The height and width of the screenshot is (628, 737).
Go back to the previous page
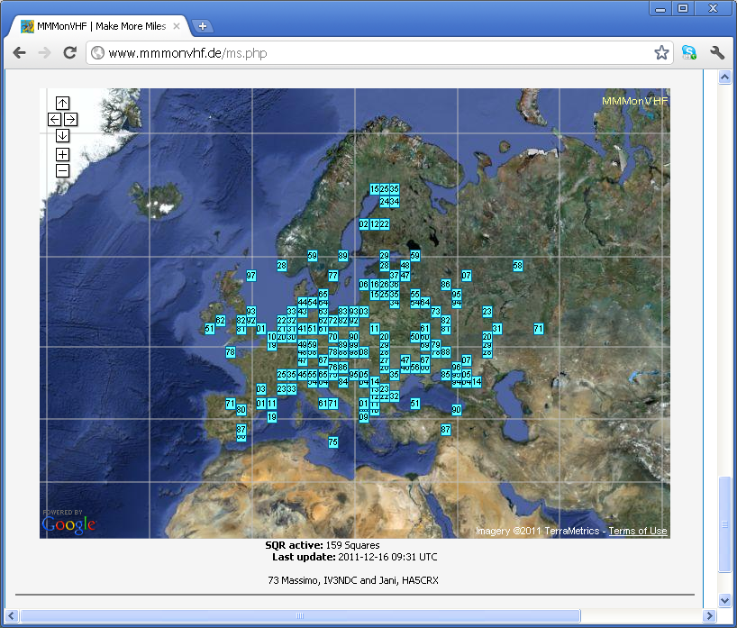pyautogui.click(x=20, y=53)
